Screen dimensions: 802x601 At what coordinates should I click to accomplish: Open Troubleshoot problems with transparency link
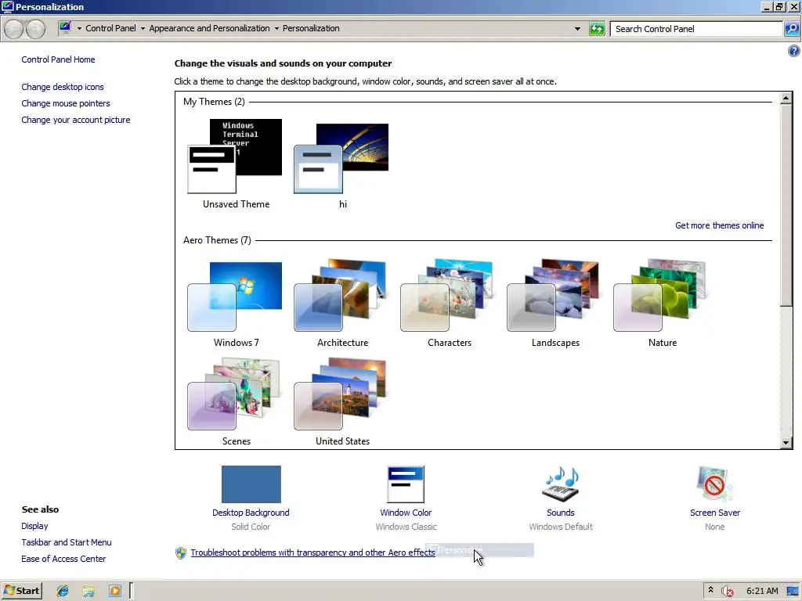coord(312,552)
